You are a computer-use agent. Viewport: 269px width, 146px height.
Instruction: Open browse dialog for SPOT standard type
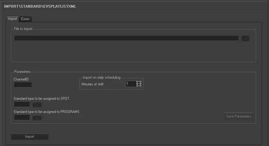pos(37,105)
